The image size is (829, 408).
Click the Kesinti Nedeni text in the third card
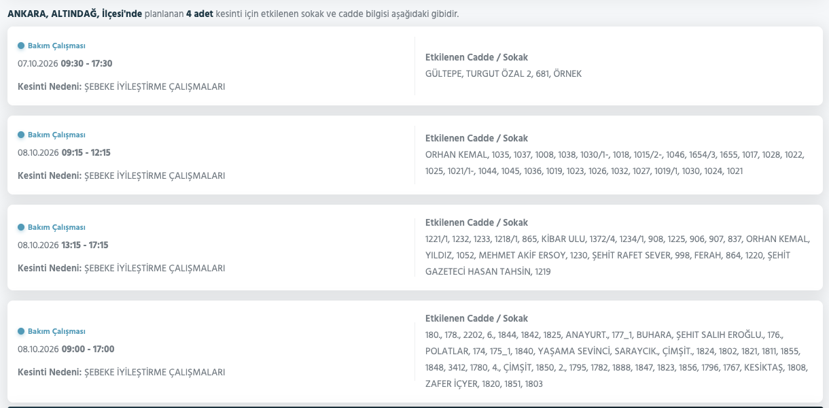point(122,268)
